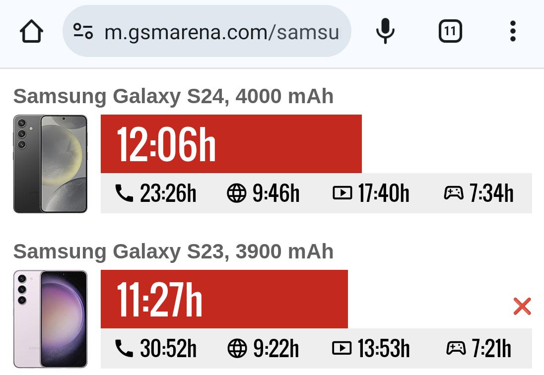Open the tab switcher showing 11 tabs

pos(450,32)
